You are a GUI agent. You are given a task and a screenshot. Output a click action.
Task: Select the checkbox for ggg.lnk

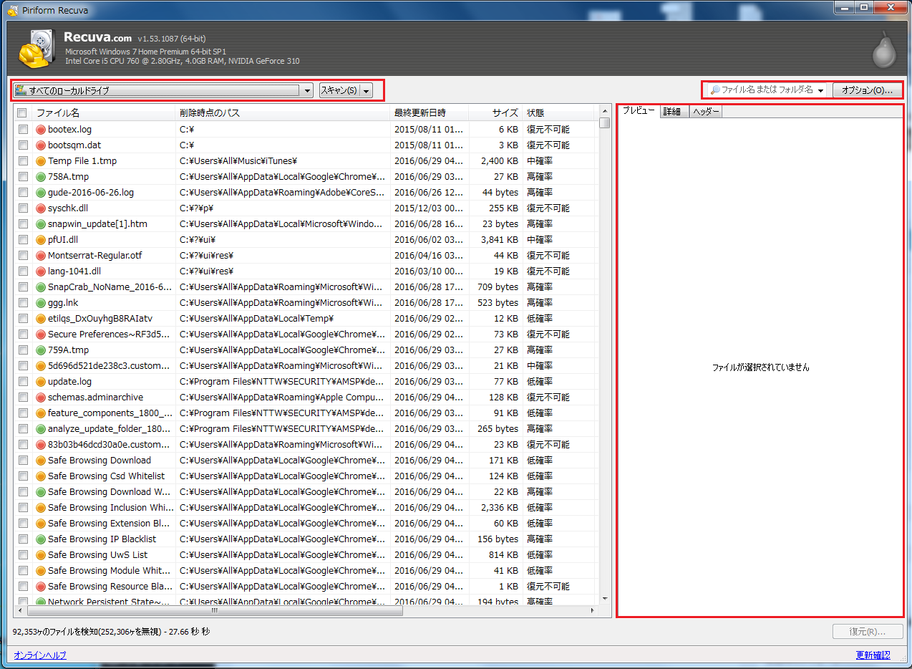[23, 303]
